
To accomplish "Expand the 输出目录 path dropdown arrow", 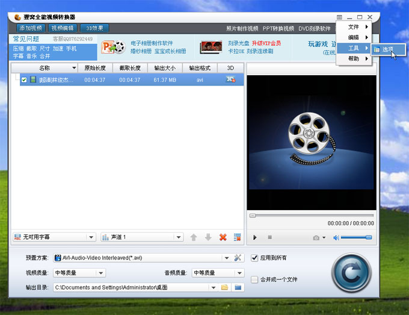I will pos(214,287).
